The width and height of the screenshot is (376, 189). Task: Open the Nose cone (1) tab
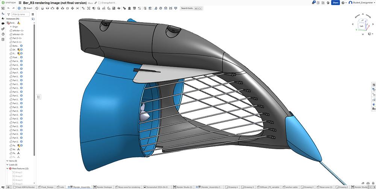pyautogui.click(x=324, y=187)
